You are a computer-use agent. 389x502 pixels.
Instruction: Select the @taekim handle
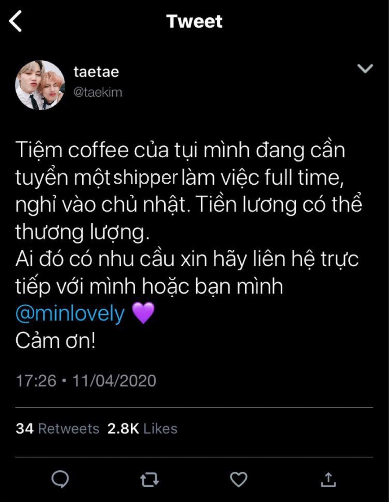(98, 92)
